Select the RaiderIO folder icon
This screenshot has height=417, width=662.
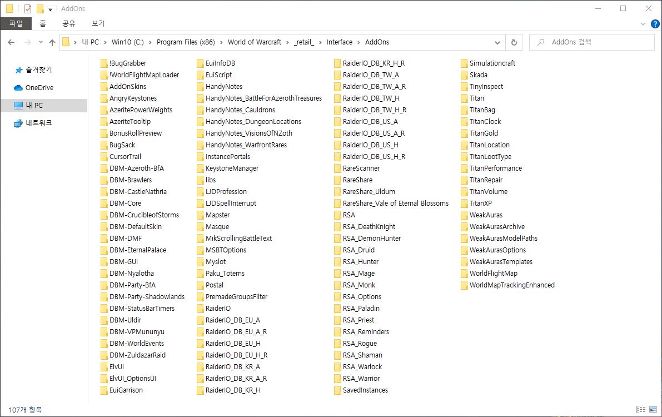coord(201,309)
